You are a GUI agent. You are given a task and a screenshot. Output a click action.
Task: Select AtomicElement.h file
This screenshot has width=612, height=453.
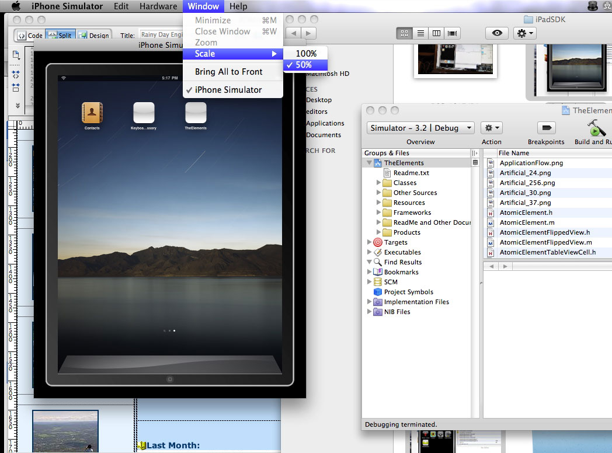point(526,212)
